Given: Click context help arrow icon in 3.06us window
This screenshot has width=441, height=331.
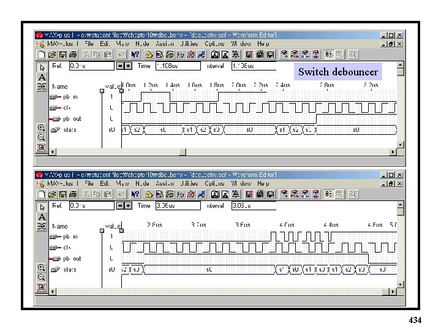Looking at the screenshot, I should click(x=135, y=194).
